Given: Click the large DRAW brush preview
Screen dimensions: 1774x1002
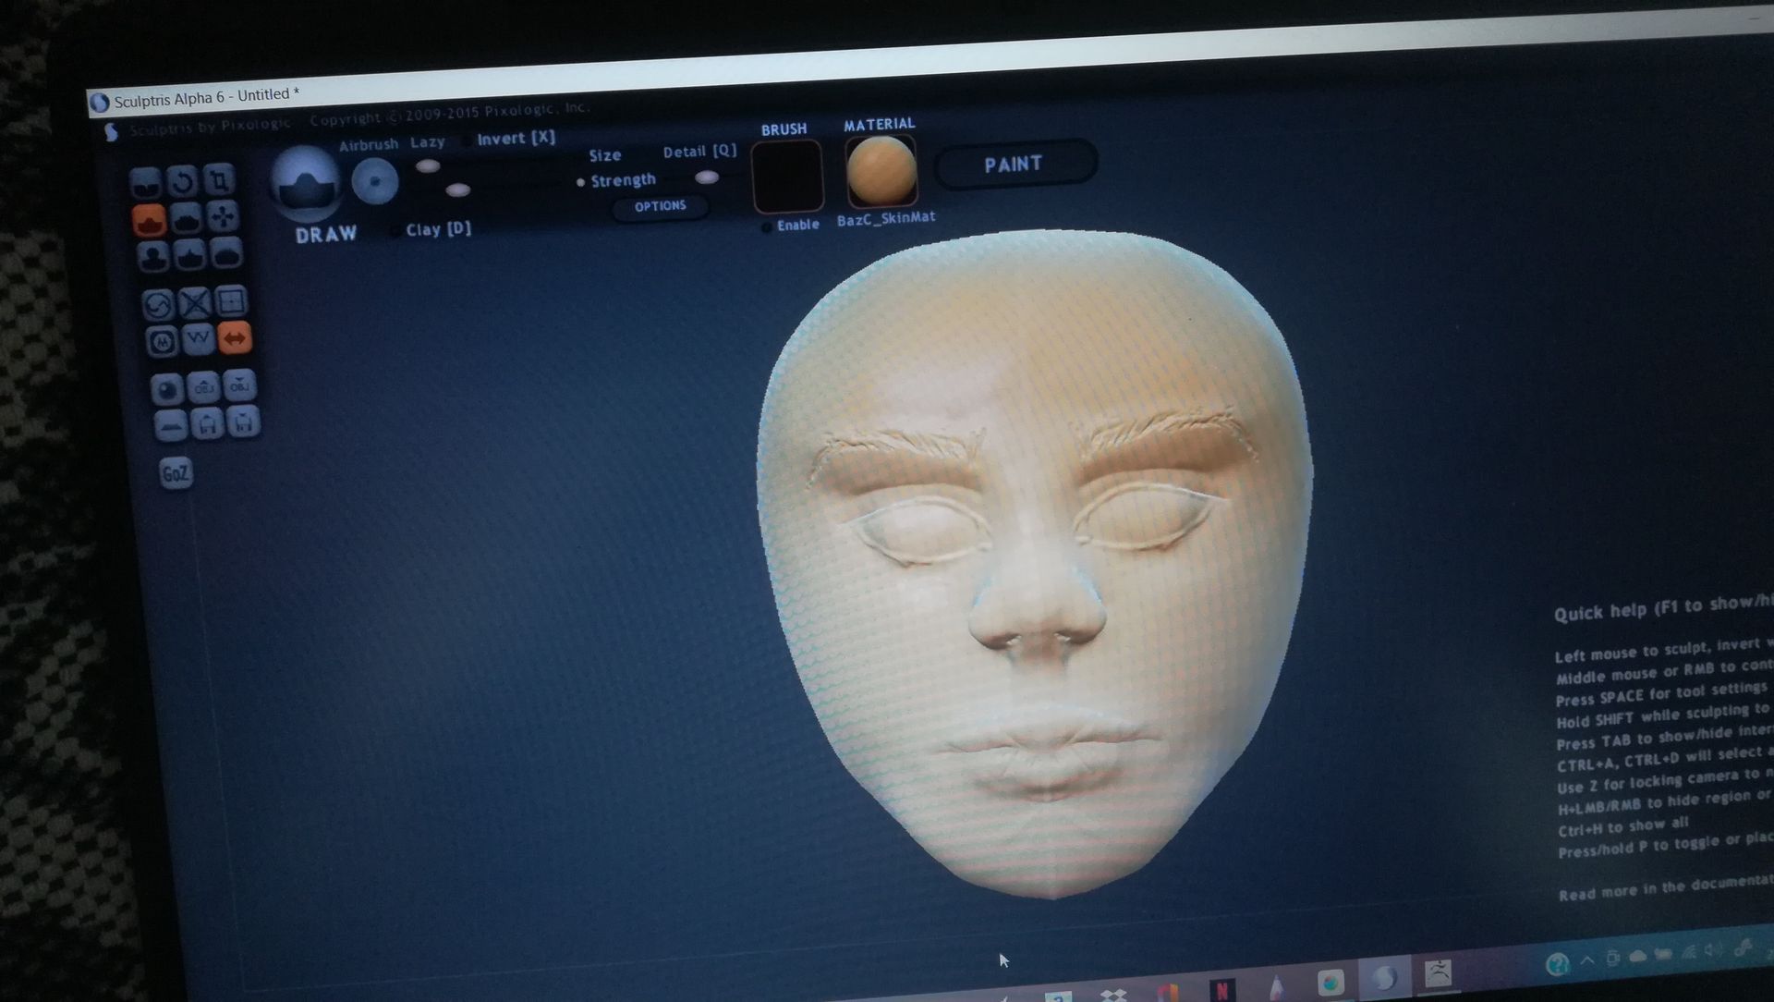Looking at the screenshot, I should pyautogui.click(x=306, y=183).
